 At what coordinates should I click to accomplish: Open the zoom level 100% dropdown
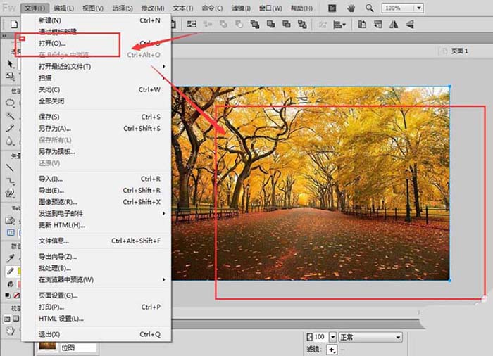coord(418,8)
